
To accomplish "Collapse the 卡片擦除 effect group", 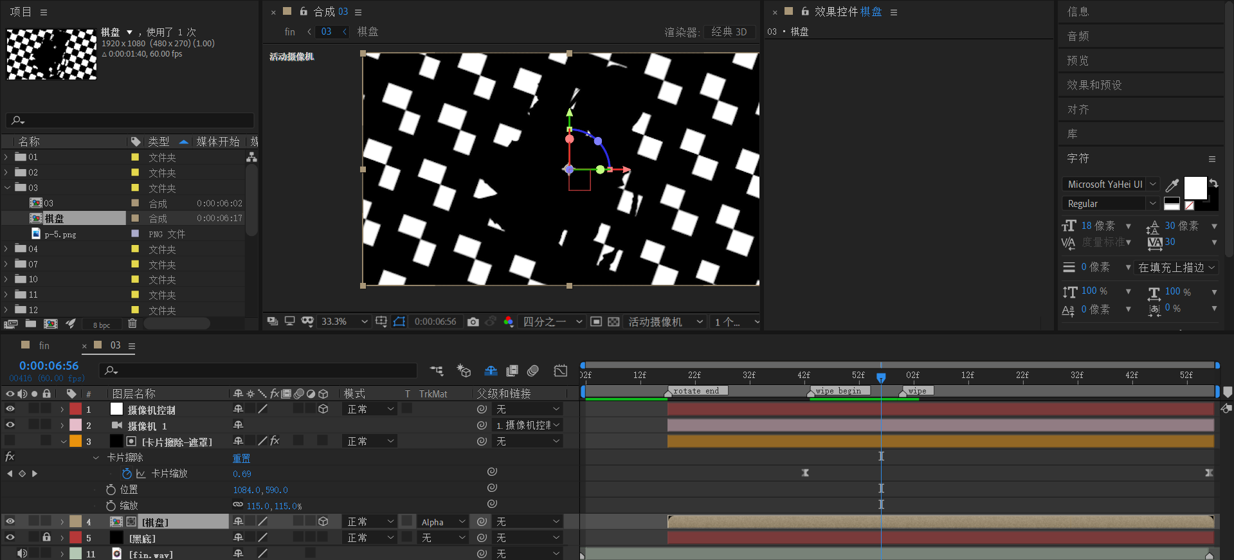I will click(x=96, y=458).
